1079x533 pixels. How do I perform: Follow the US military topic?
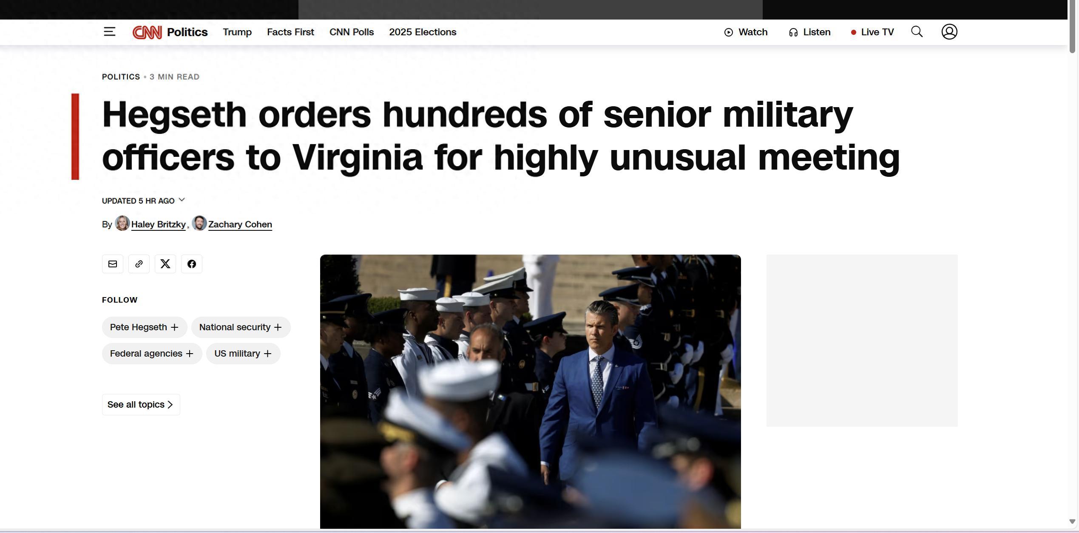(243, 354)
